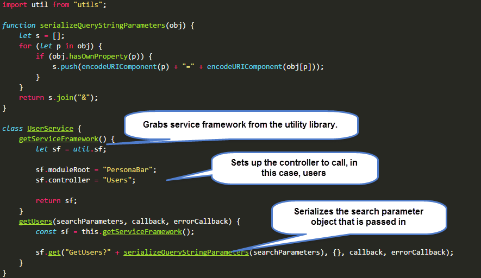Click the underlined getUsers method name
The width and height of the screenshot is (481, 278).
[x=35, y=222]
